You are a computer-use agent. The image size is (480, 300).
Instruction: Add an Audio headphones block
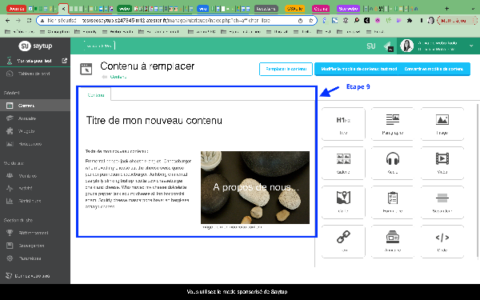393,163
